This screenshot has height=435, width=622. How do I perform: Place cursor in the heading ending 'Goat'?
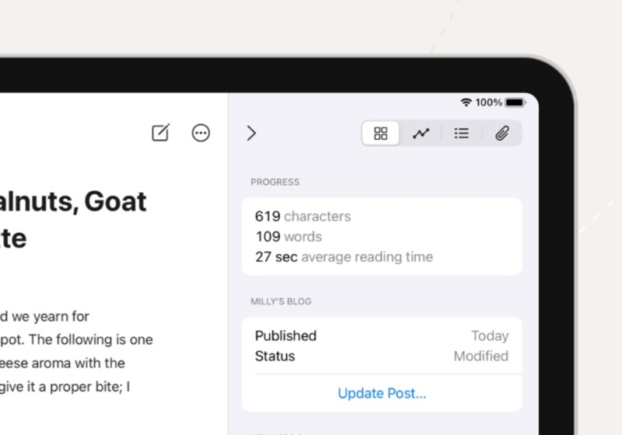[x=73, y=201]
